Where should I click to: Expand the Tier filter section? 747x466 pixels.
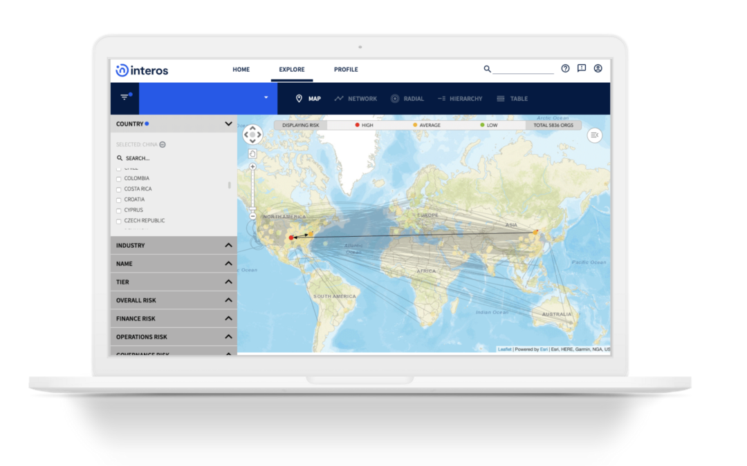point(228,282)
